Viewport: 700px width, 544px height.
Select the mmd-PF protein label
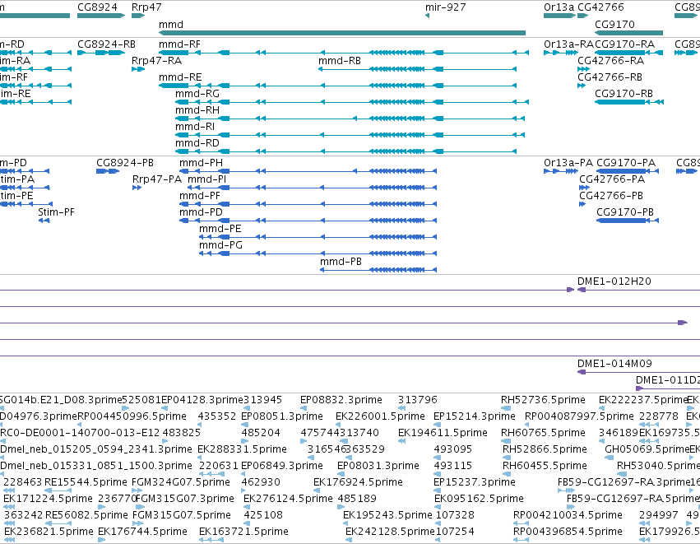(x=200, y=196)
